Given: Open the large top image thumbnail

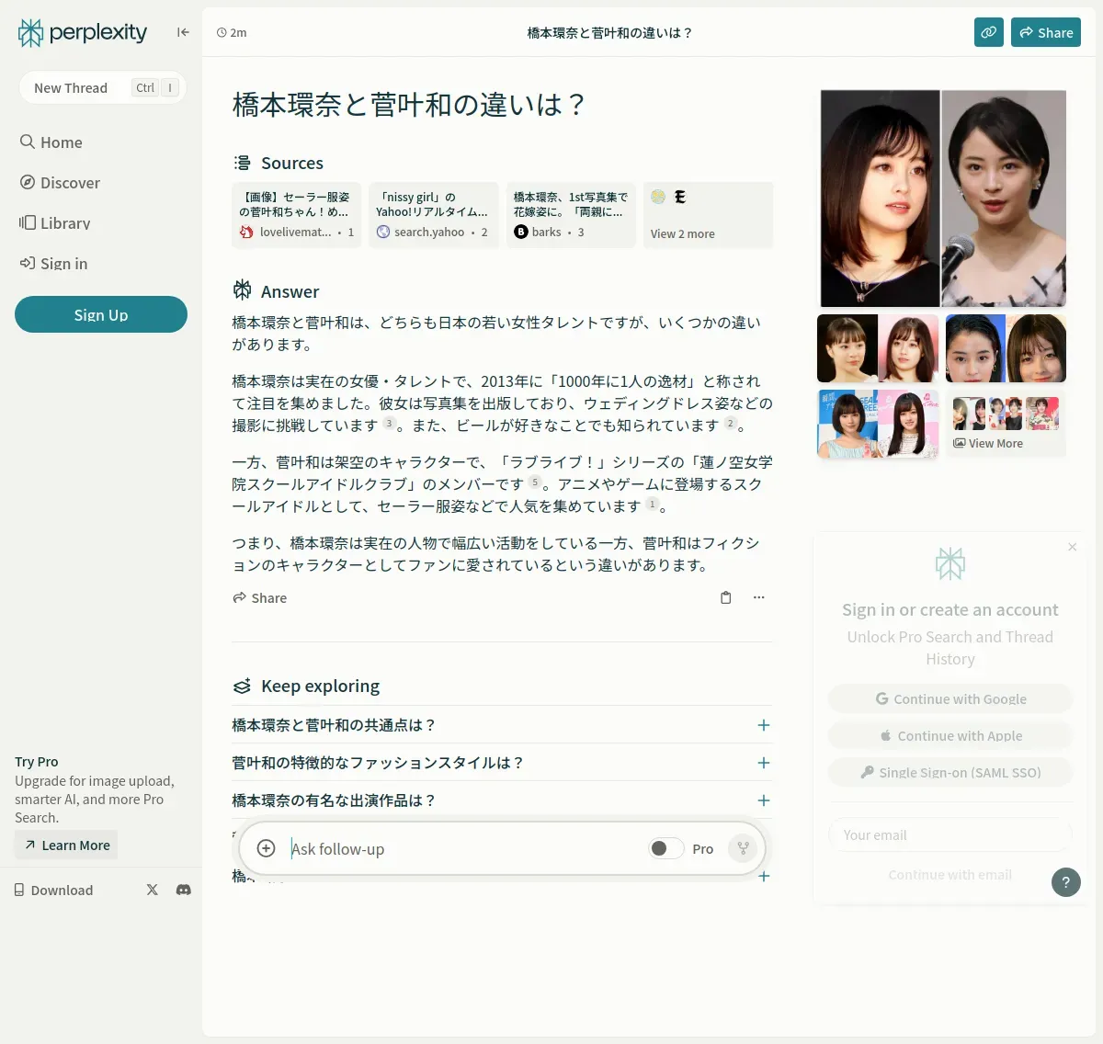Looking at the screenshot, I should 943,199.
